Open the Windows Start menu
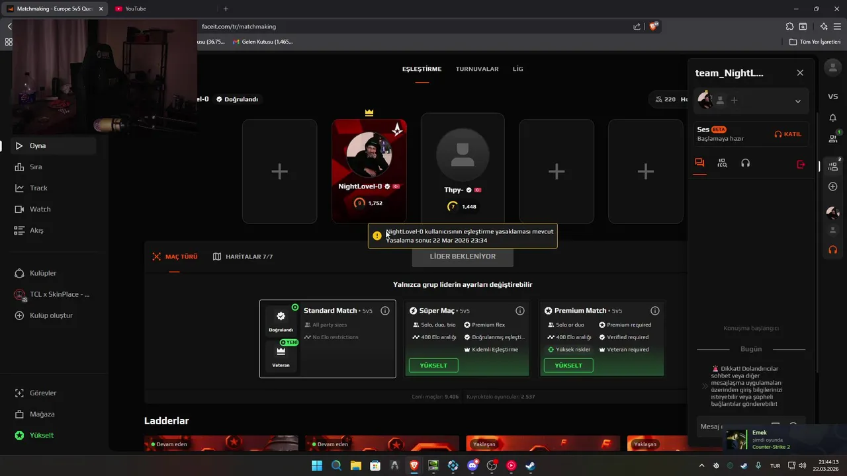Viewport: 847px width, 476px height. point(317,465)
